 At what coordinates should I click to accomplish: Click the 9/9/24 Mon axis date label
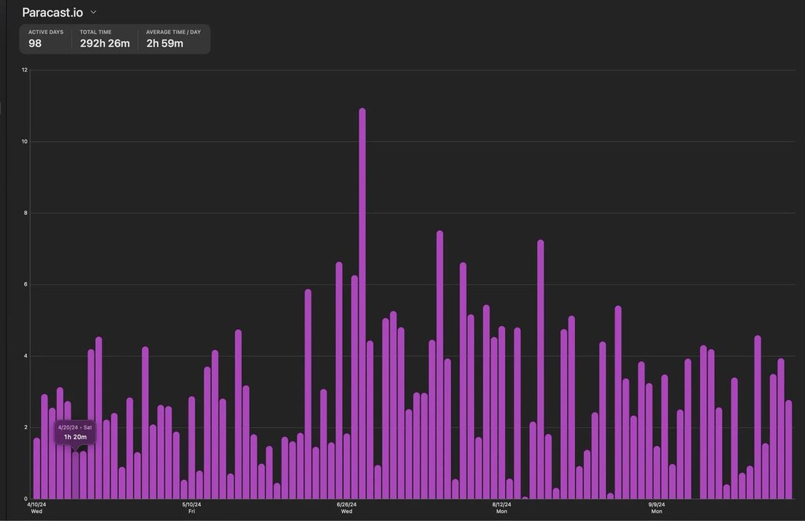[x=657, y=508]
